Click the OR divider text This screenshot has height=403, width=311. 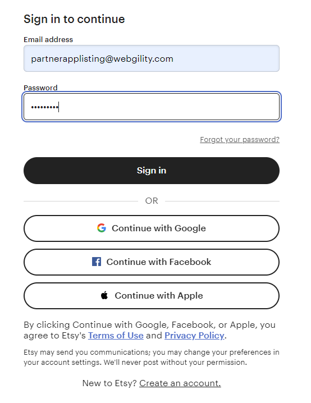point(152,201)
